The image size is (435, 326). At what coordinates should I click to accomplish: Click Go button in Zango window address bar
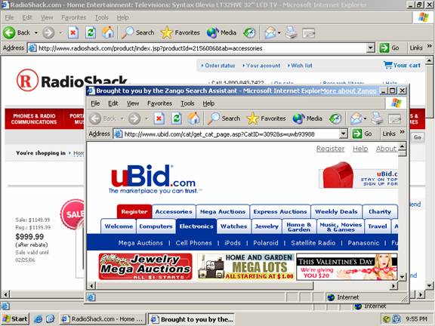coord(362,134)
